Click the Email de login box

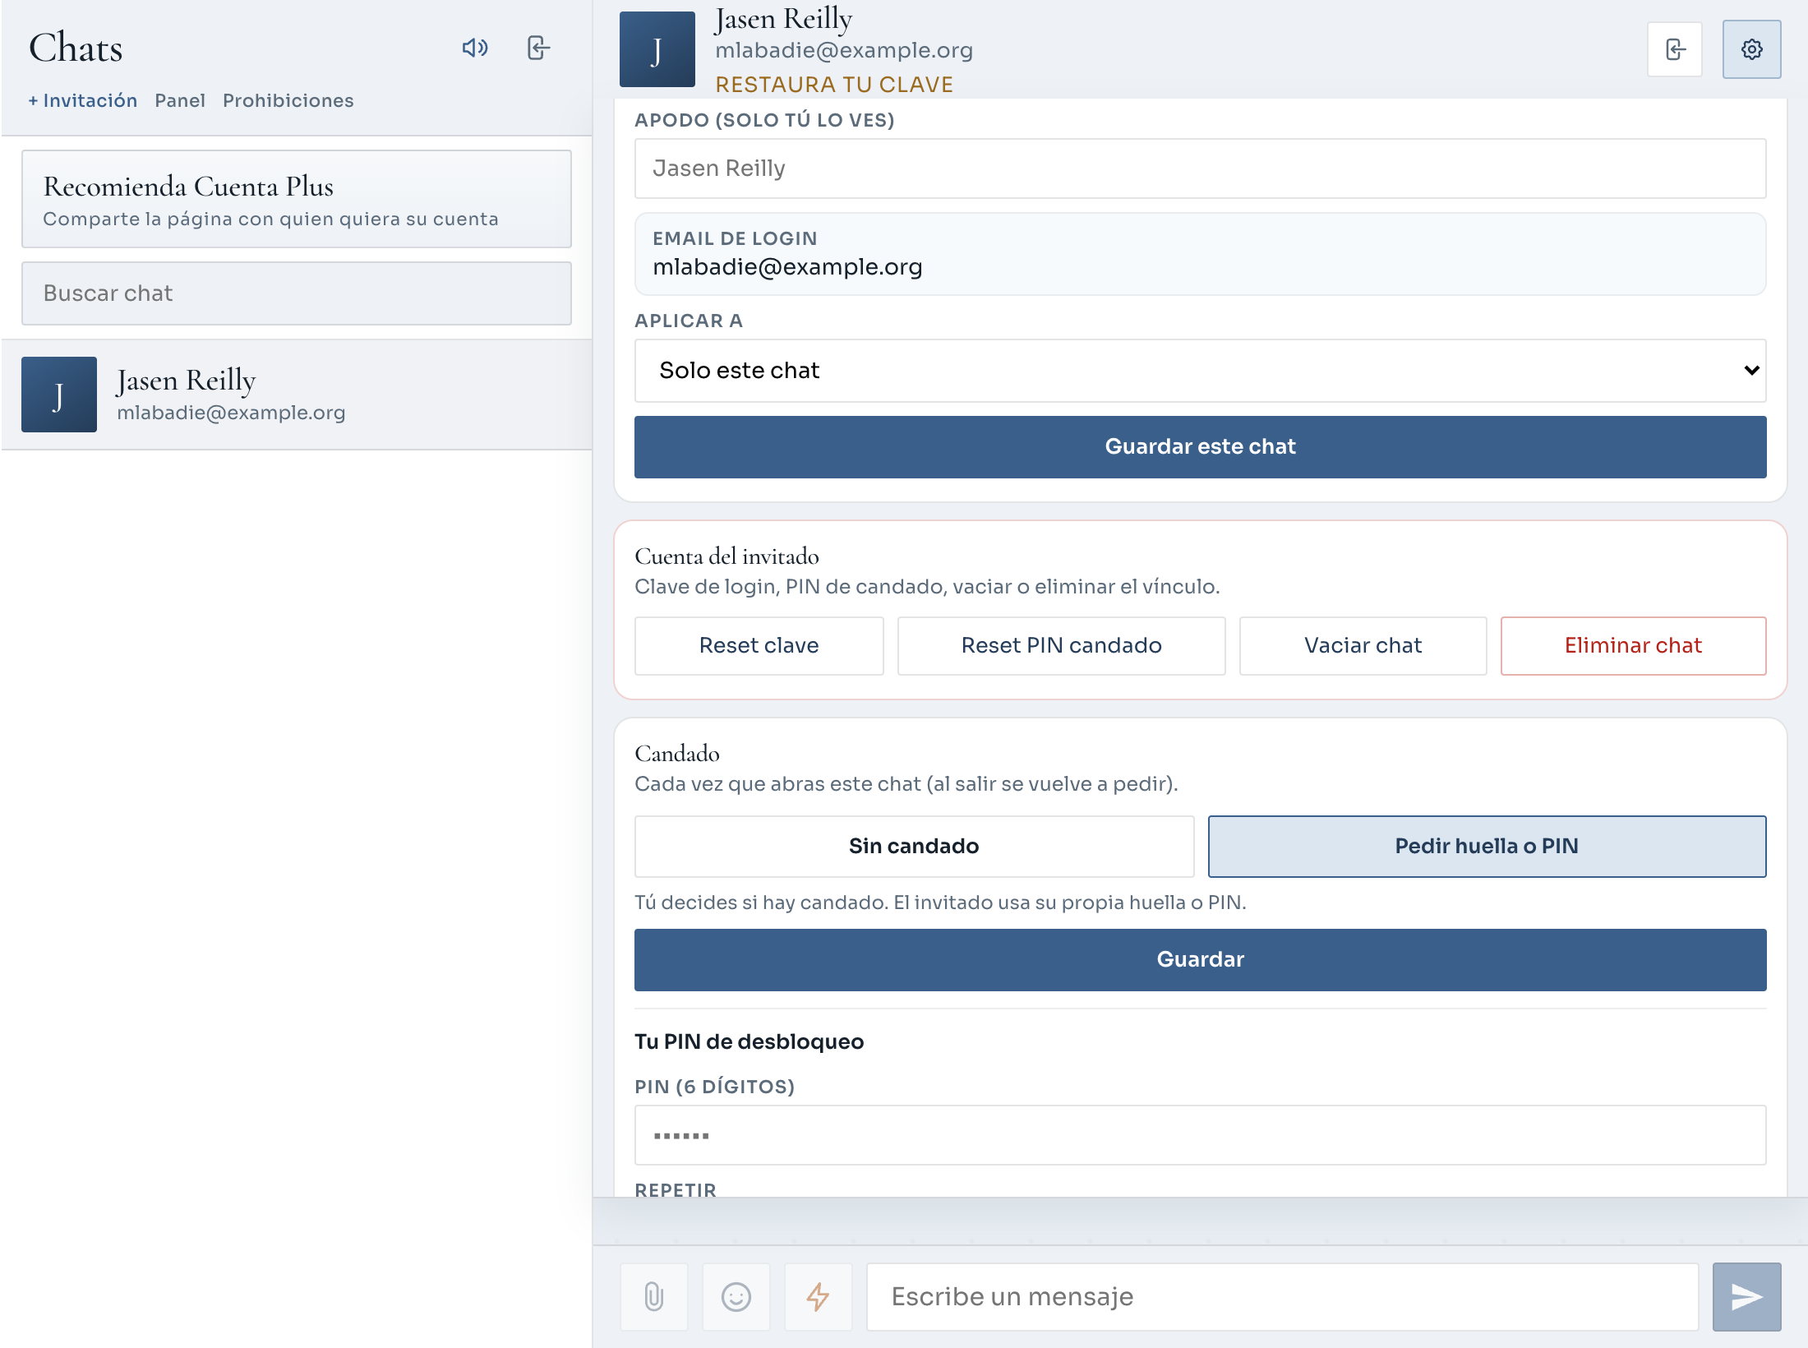1200,254
